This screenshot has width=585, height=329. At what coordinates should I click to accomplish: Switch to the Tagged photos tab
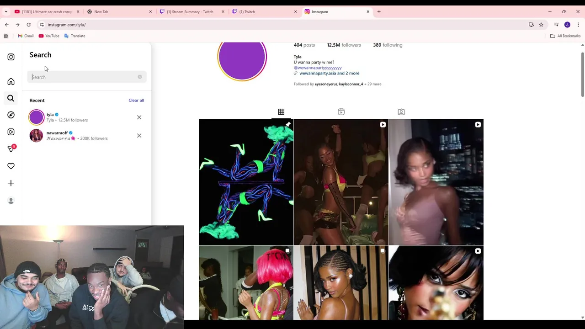click(401, 112)
